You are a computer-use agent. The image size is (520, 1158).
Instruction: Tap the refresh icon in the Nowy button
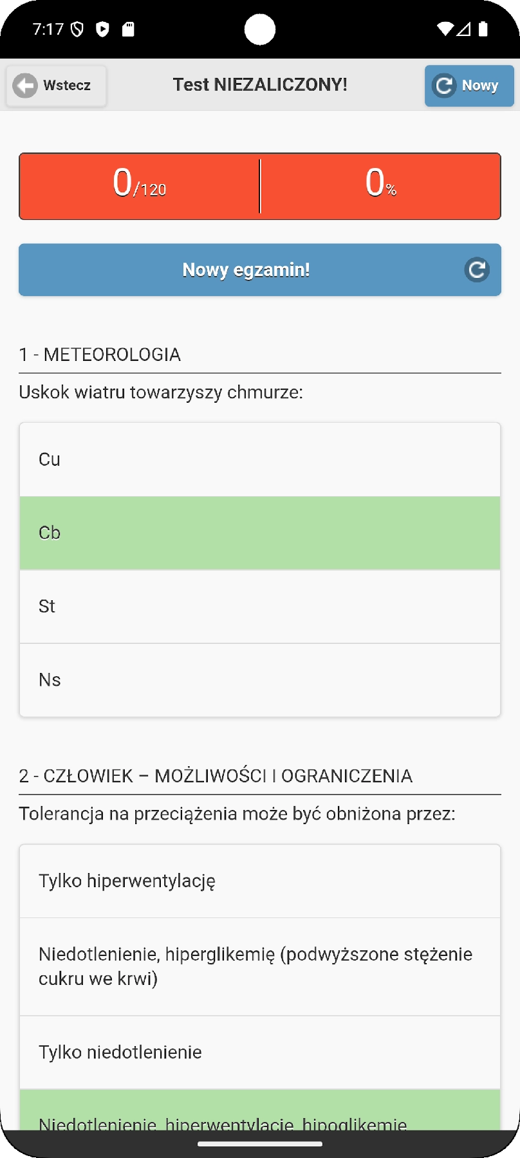444,86
